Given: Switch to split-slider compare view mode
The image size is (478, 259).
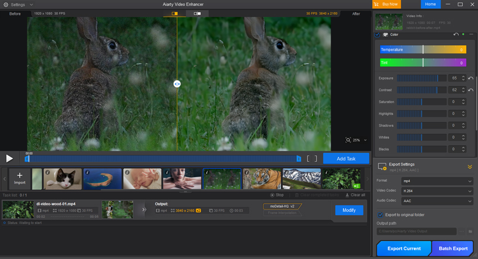Looking at the screenshot, I should coord(174,14).
